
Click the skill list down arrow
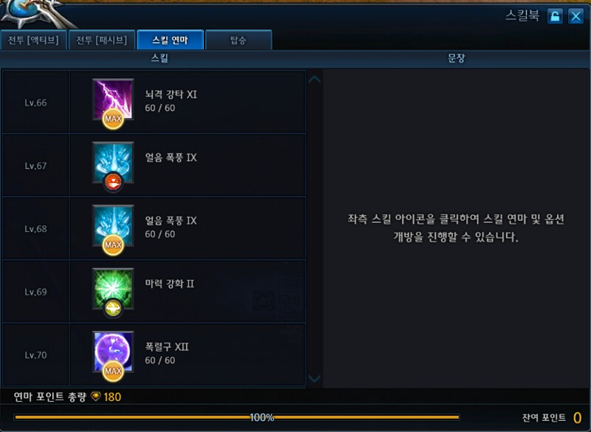tap(315, 378)
